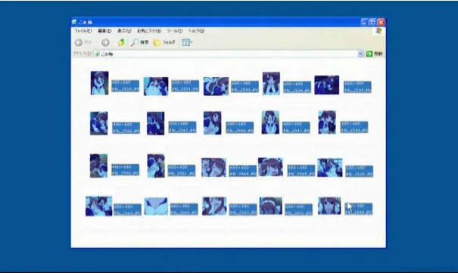Open the 表示 (View) menu
Screen dimensions: 458x273
(x=124, y=31)
